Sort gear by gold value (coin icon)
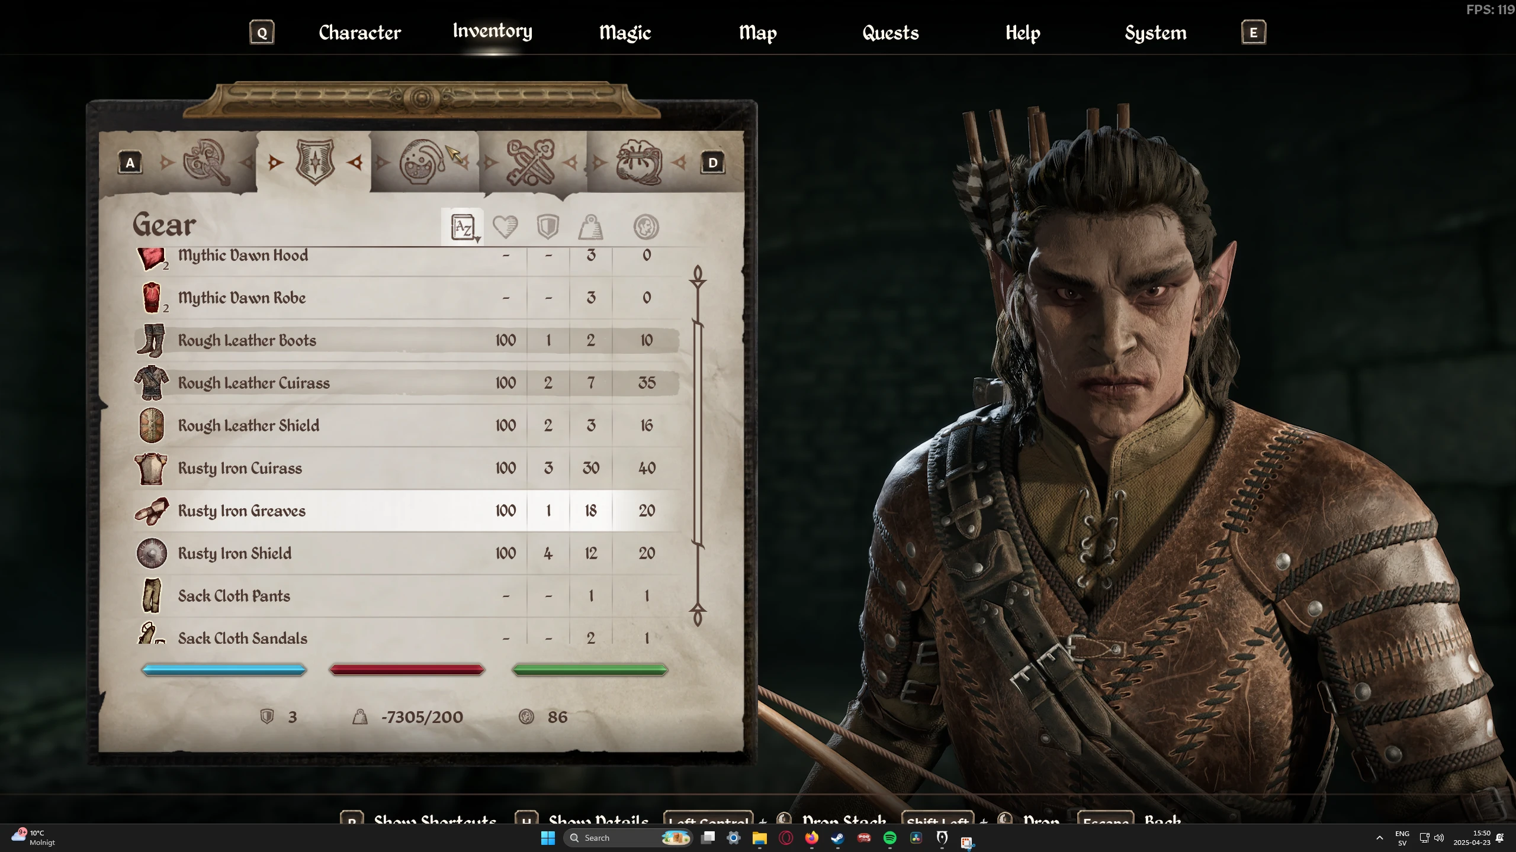 click(x=646, y=227)
